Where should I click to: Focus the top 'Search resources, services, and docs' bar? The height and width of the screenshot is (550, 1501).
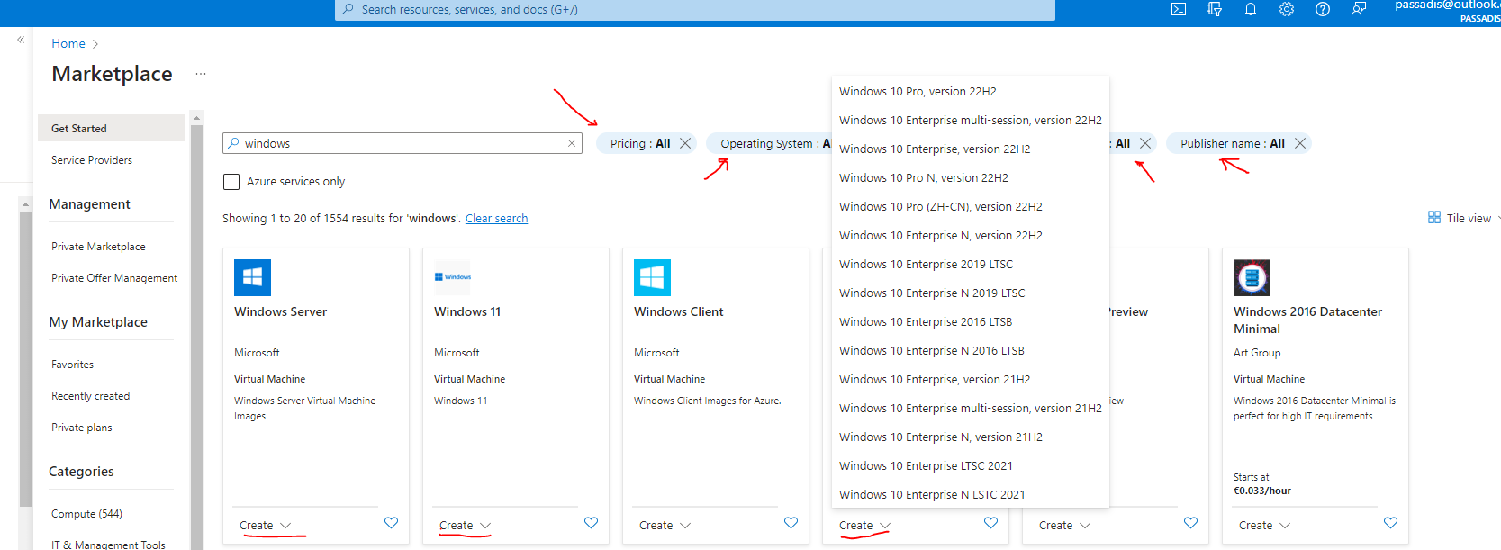coord(695,9)
